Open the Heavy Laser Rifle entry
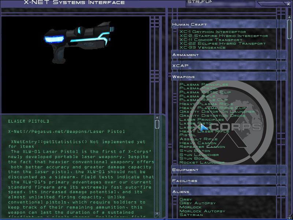This screenshot has width=293, height=220. tap(204, 131)
